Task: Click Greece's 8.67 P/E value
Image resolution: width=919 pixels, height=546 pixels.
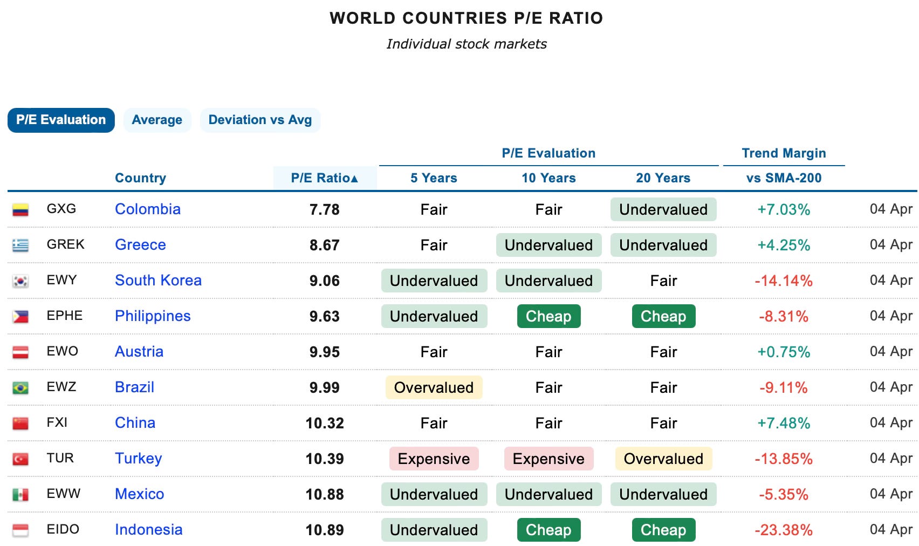Action: click(325, 245)
